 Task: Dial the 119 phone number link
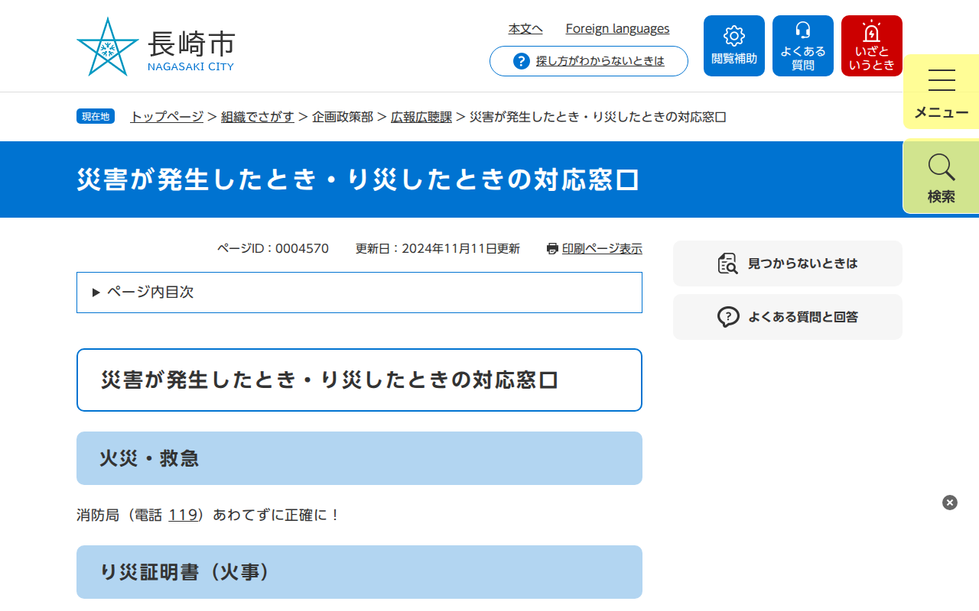[x=184, y=516]
